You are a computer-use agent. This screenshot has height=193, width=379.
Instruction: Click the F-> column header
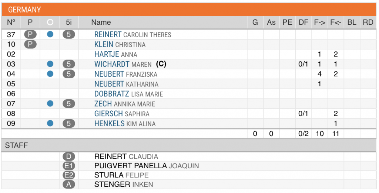(x=319, y=23)
